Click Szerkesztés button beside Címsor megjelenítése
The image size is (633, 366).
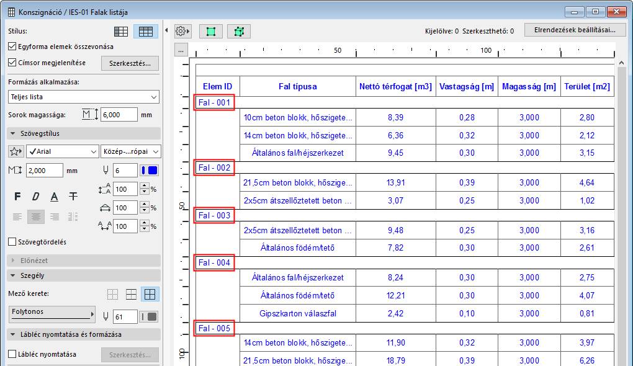click(130, 63)
